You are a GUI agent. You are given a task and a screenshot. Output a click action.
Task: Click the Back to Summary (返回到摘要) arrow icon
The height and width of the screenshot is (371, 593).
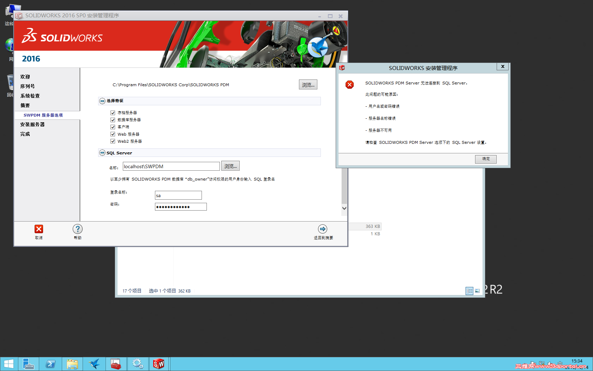pos(323,229)
